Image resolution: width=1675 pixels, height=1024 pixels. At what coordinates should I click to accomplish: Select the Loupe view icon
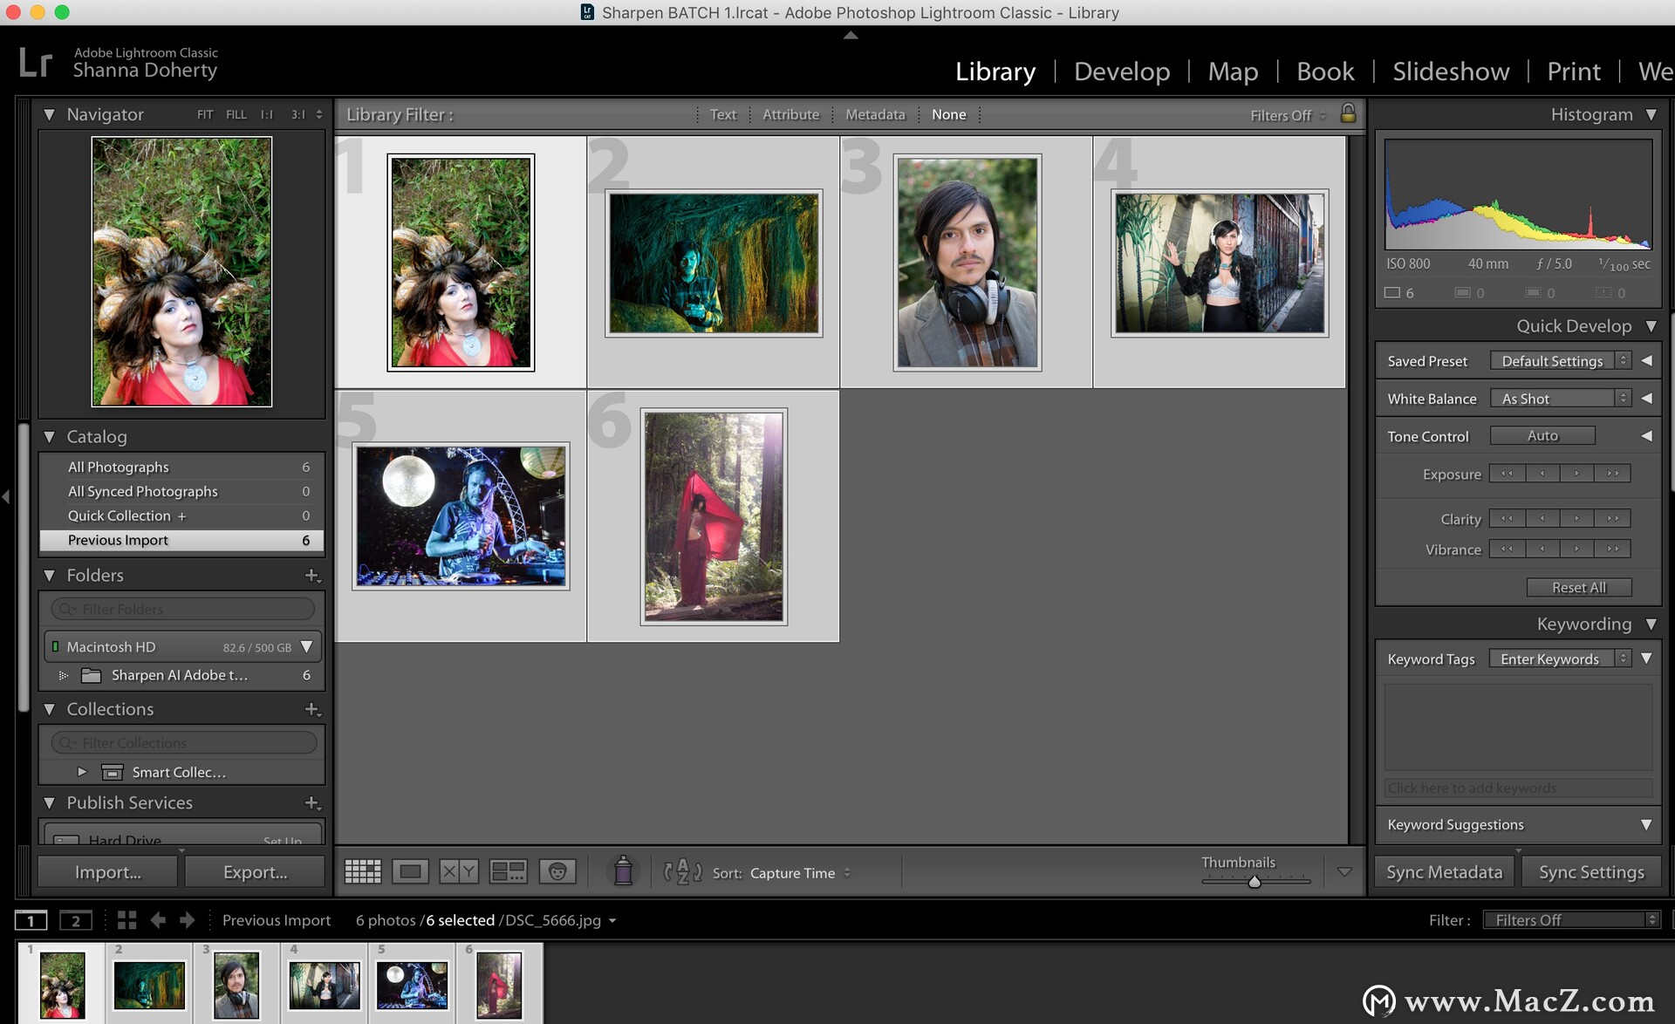[x=412, y=870]
